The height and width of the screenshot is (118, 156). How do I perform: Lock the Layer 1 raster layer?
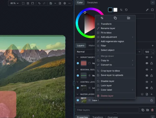pos(152,100)
